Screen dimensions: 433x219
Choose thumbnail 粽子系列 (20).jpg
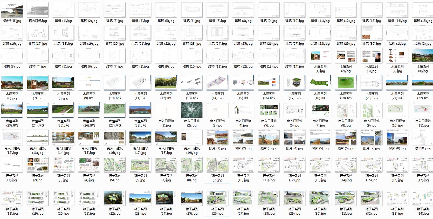(63, 198)
